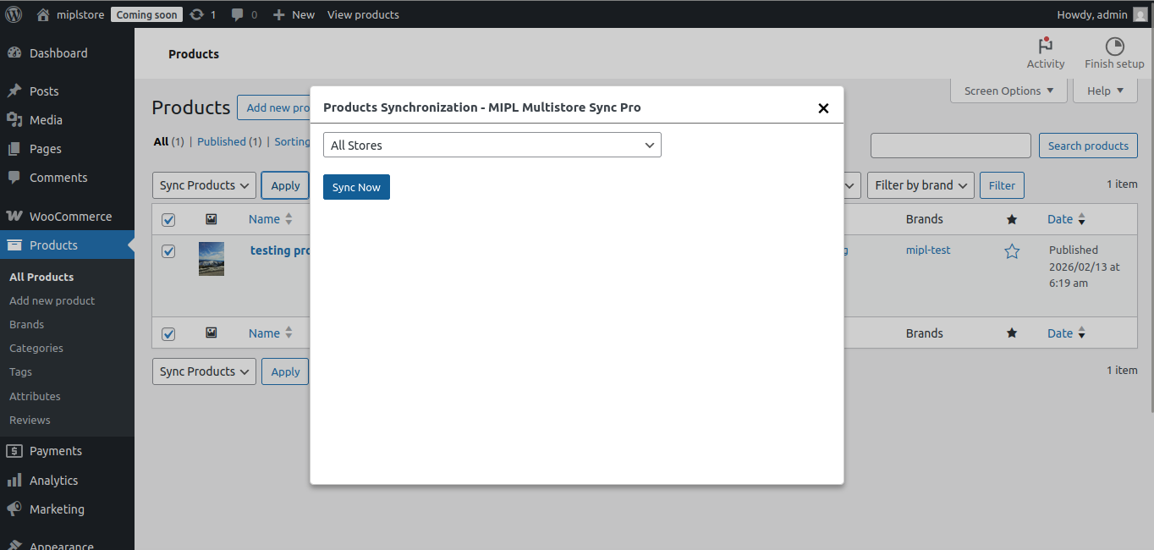Click the WordPress logo icon

click(x=14, y=14)
